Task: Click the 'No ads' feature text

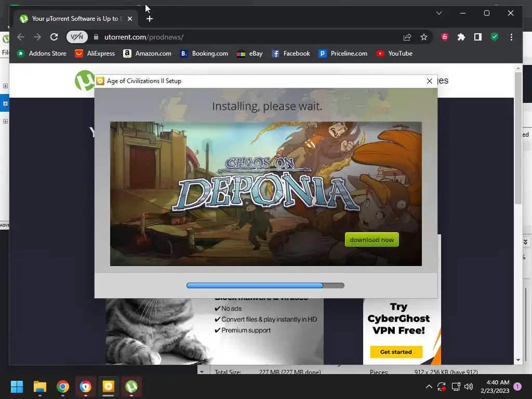Action: point(231,309)
